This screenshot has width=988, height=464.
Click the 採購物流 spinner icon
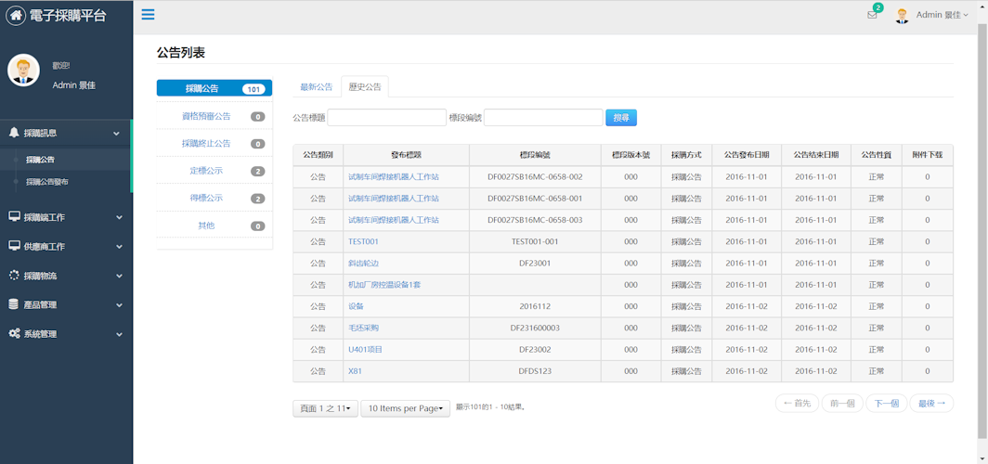(x=14, y=276)
